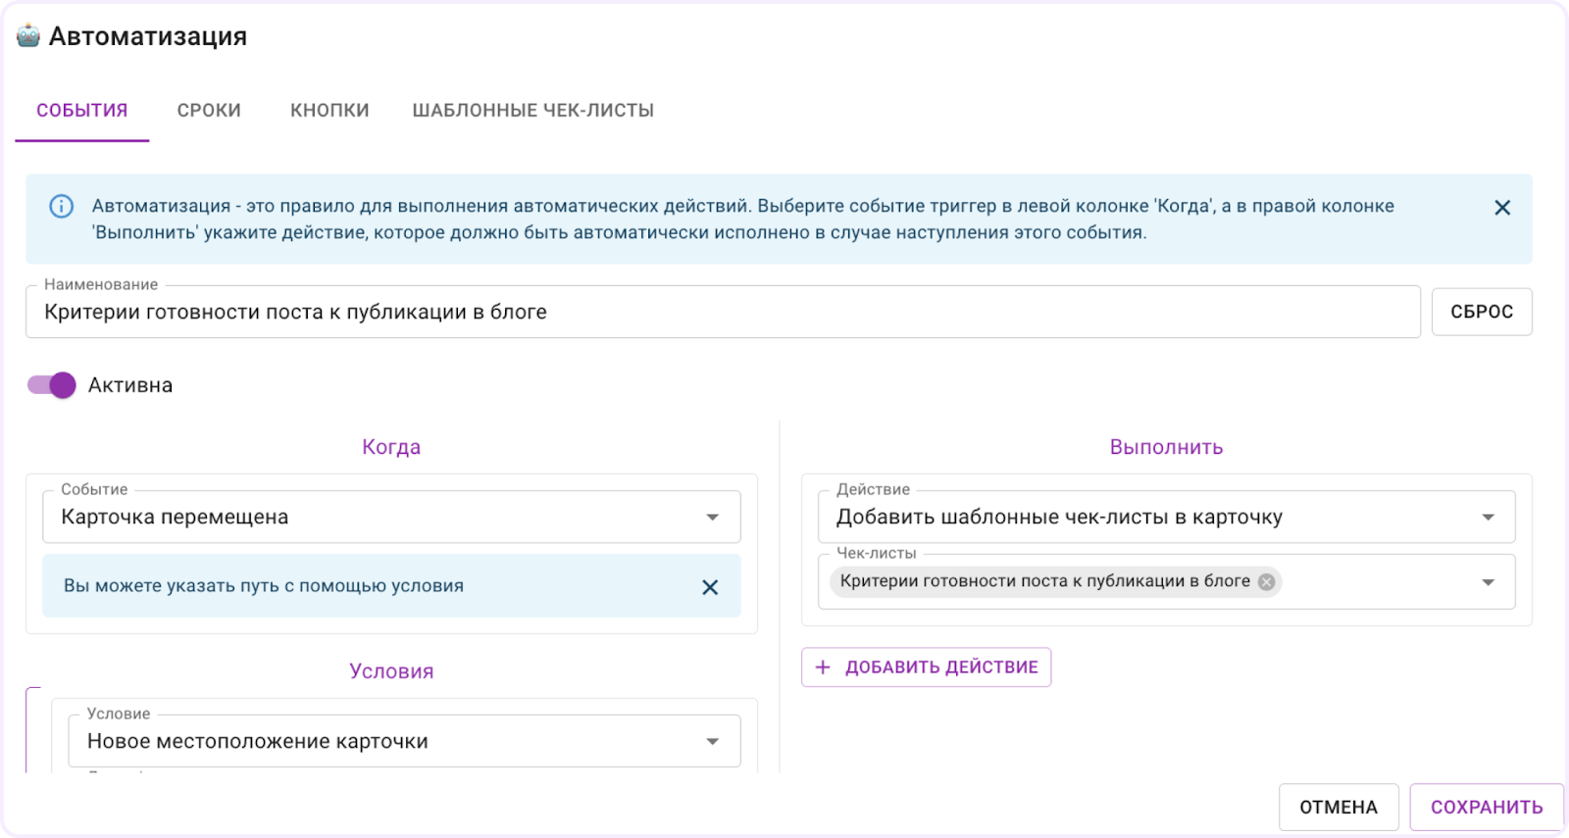Go to ШАБЛОННЫЕ ЧЕК-ЛИСТЫ tab
The image size is (1569, 838).
532,111
